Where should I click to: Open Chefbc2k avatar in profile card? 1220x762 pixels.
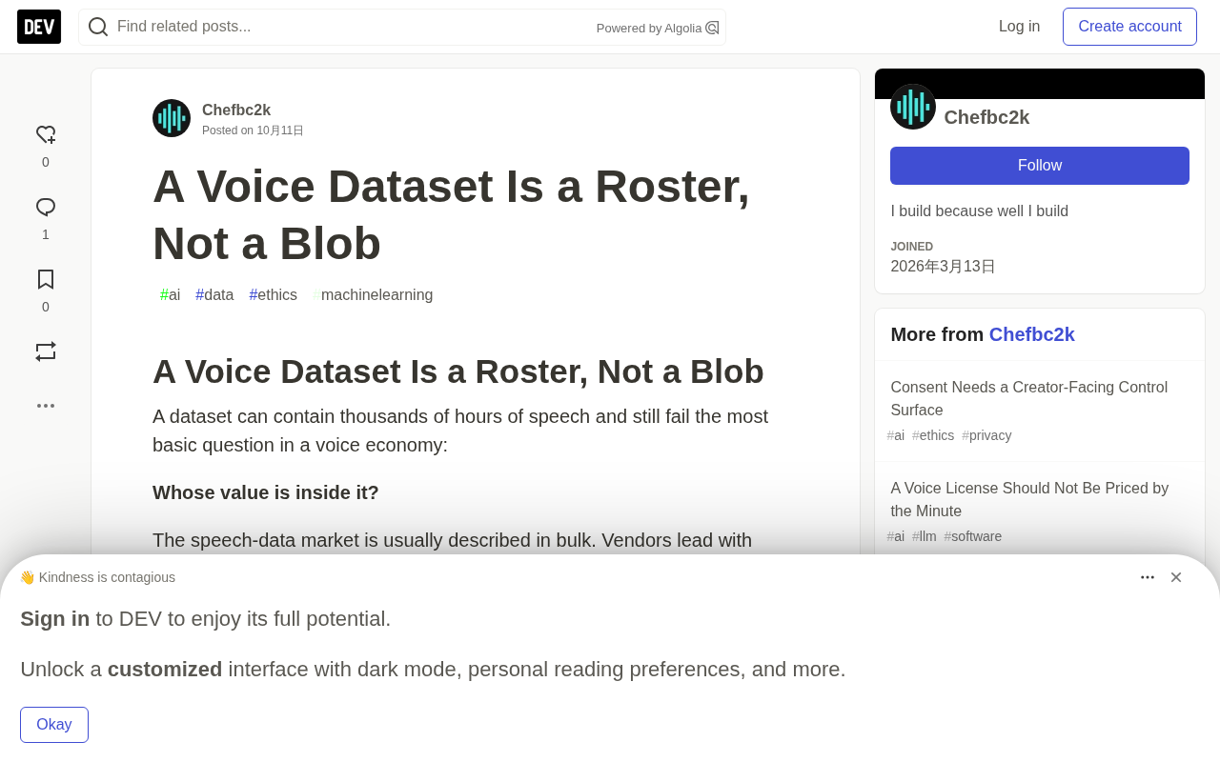[x=913, y=107]
